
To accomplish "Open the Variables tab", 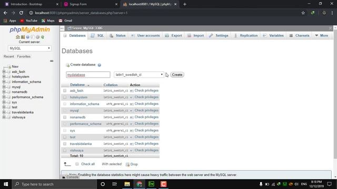I will [273, 36].
